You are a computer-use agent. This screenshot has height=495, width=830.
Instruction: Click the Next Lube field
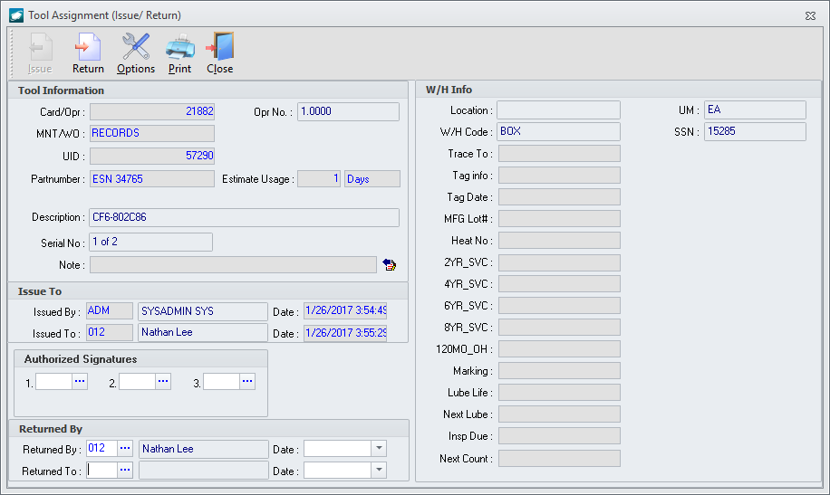tap(559, 414)
